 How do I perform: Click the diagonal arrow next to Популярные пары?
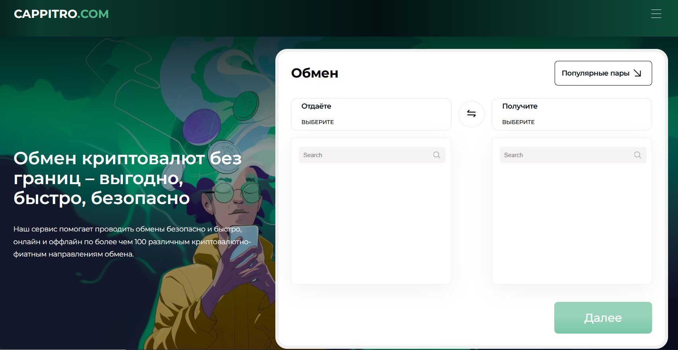tap(637, 73)
